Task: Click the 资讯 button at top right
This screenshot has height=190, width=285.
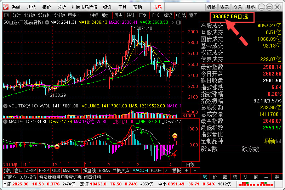Action: pos(225,7)
